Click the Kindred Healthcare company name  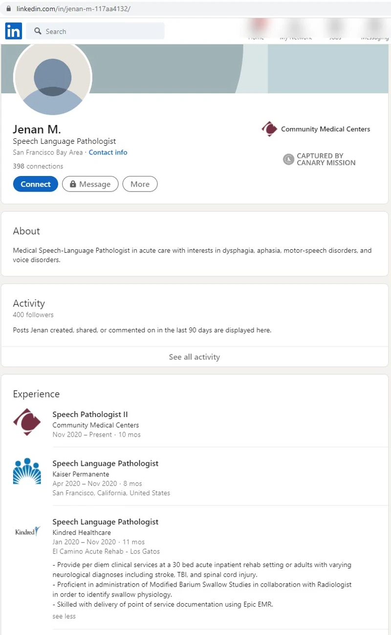(x=82, y=532)
